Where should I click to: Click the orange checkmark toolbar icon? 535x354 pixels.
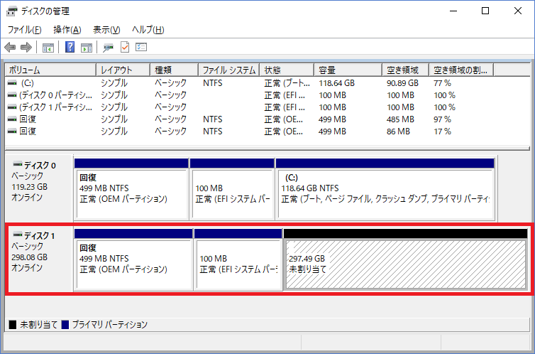(x=125, y=48)
